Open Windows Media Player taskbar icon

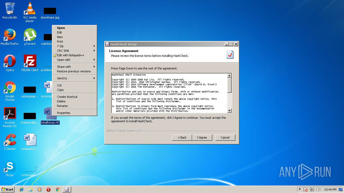[40, 190]
